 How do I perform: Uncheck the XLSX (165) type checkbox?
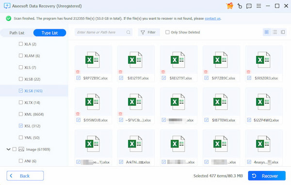[21, 90]
